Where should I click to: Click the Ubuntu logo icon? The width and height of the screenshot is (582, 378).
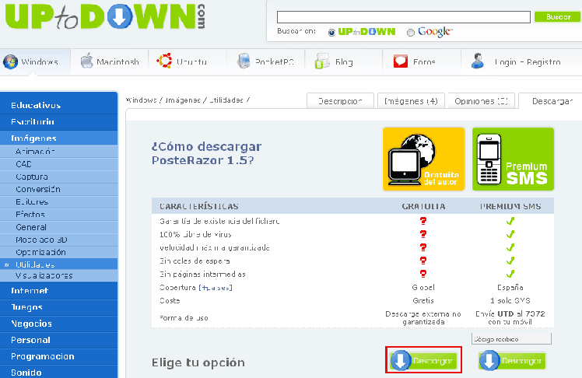[164, 61]
